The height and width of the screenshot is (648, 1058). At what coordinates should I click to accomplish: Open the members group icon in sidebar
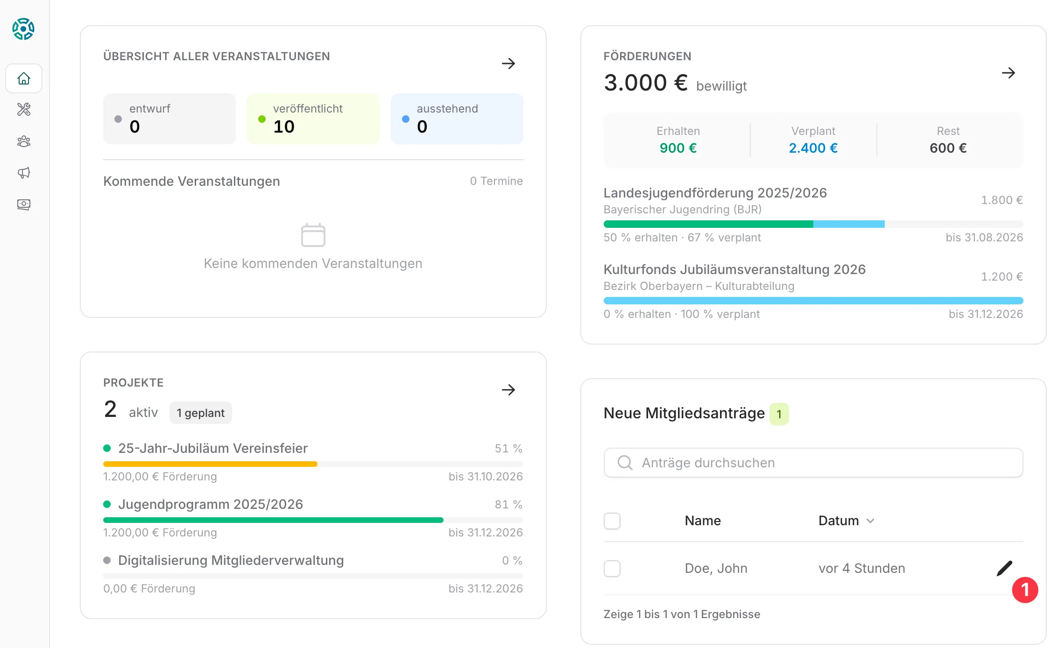[24, 141]
